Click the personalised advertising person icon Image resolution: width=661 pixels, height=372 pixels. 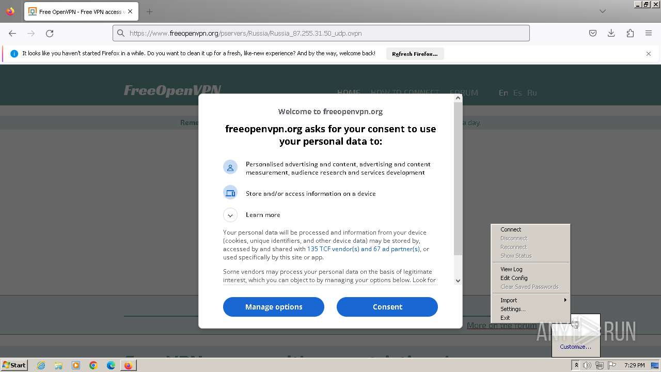click(x=230, y=167)
